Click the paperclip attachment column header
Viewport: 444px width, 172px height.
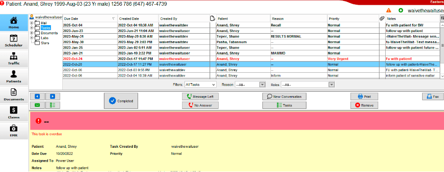point(382,19)
